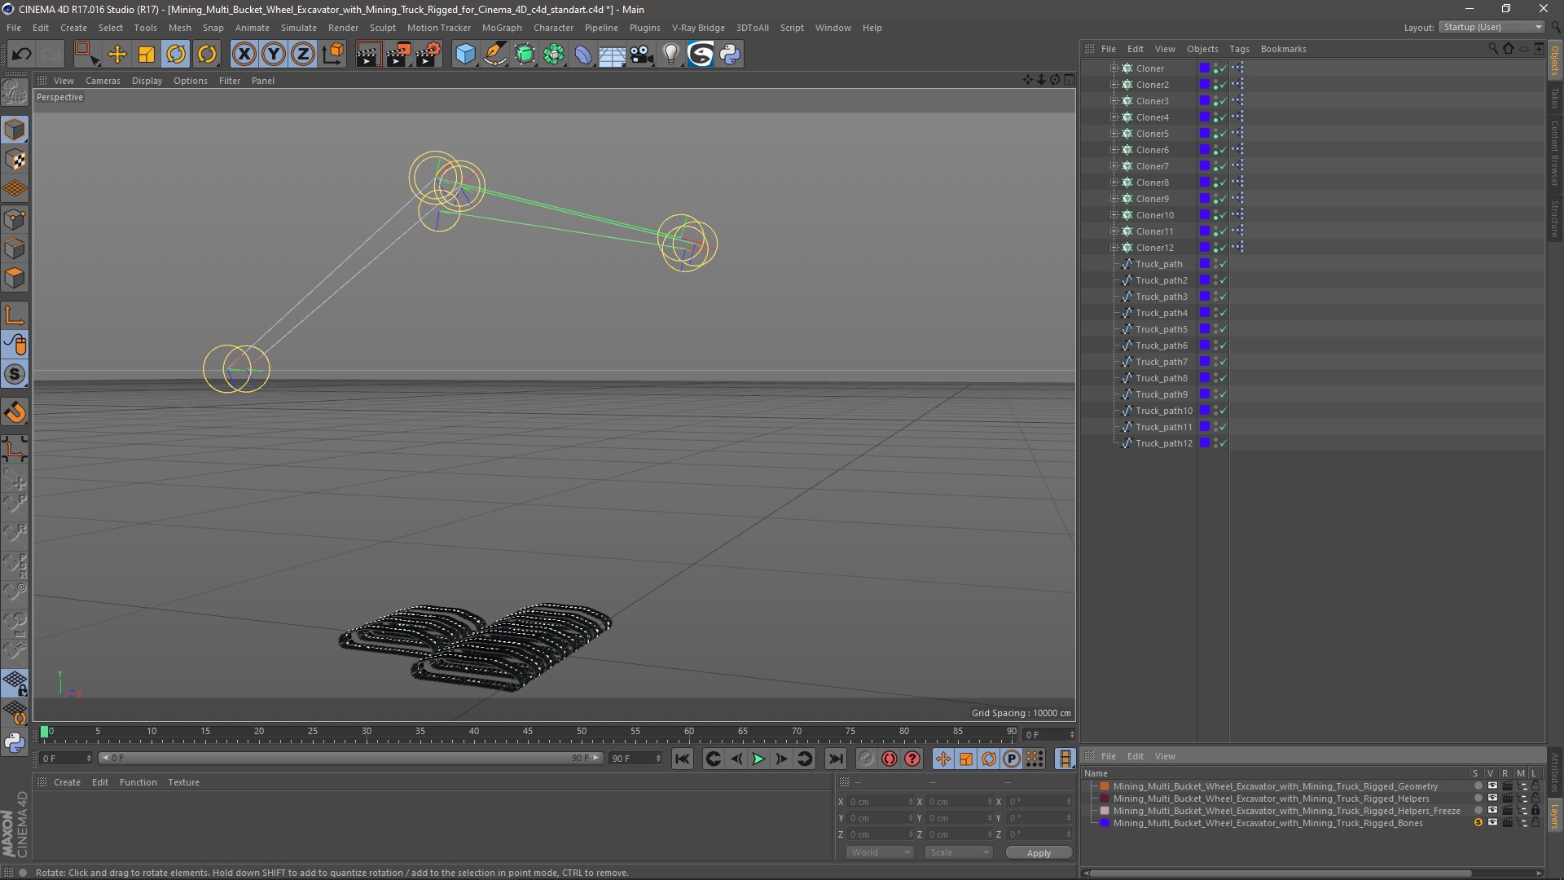Toggle position keyframe recording

[942, 759]
